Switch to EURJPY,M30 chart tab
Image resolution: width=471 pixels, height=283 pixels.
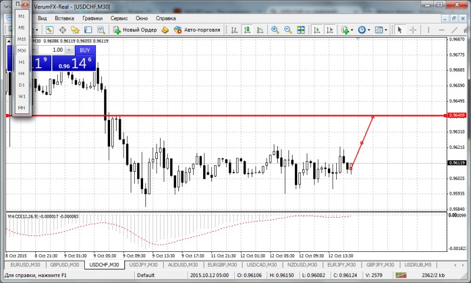coord(341,265)
